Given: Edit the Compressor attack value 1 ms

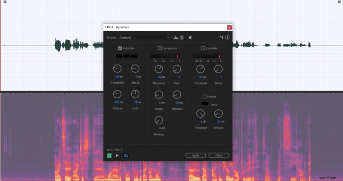Looking at the screenshot, I should coord(159,103).
